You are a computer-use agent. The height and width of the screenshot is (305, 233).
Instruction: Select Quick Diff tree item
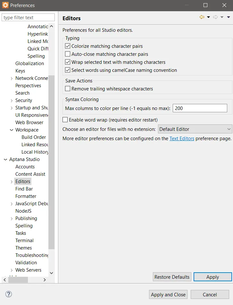pos(38,49)
